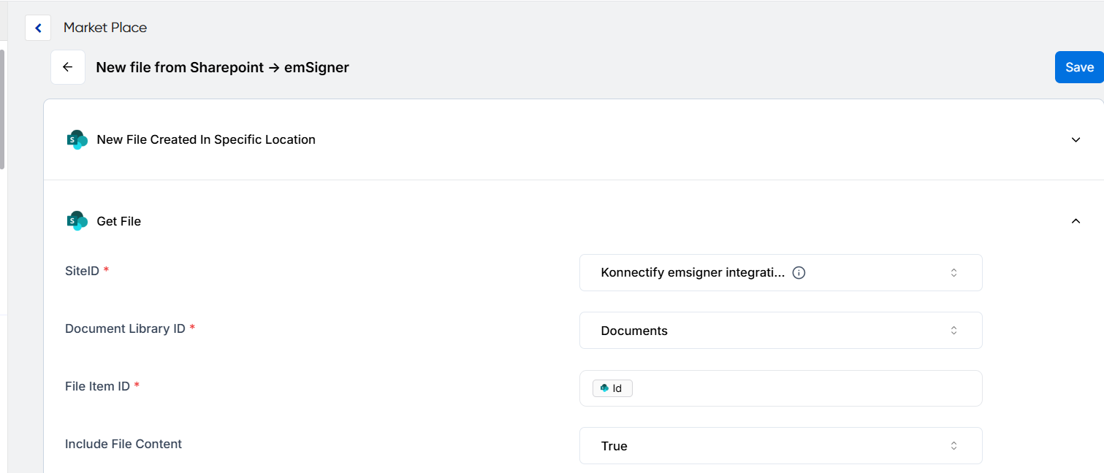Select the Id token chip
The width and height of the screenshot is (1104, 473).
coord(612,388)
